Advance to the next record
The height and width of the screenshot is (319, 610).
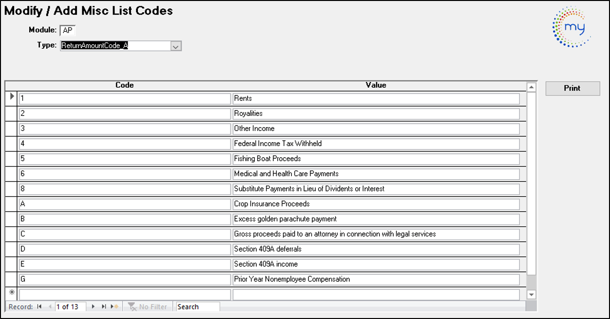pyautogui.click(x=93, y=307)
